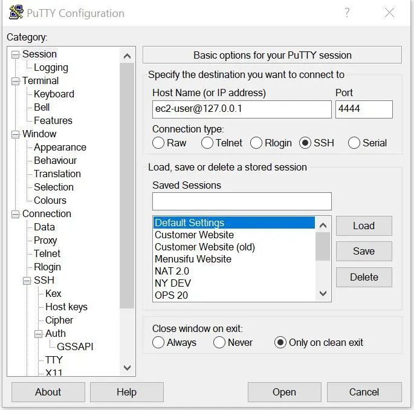Choose Always close window on exit

click(158, 342)
